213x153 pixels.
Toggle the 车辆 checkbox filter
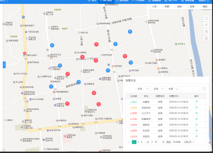click(x=163, y=7)
